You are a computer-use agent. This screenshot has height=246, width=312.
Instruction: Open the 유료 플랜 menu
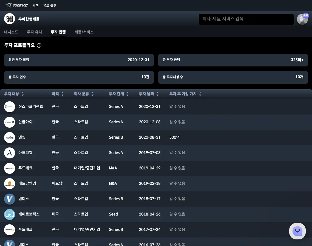coord(50,5)
